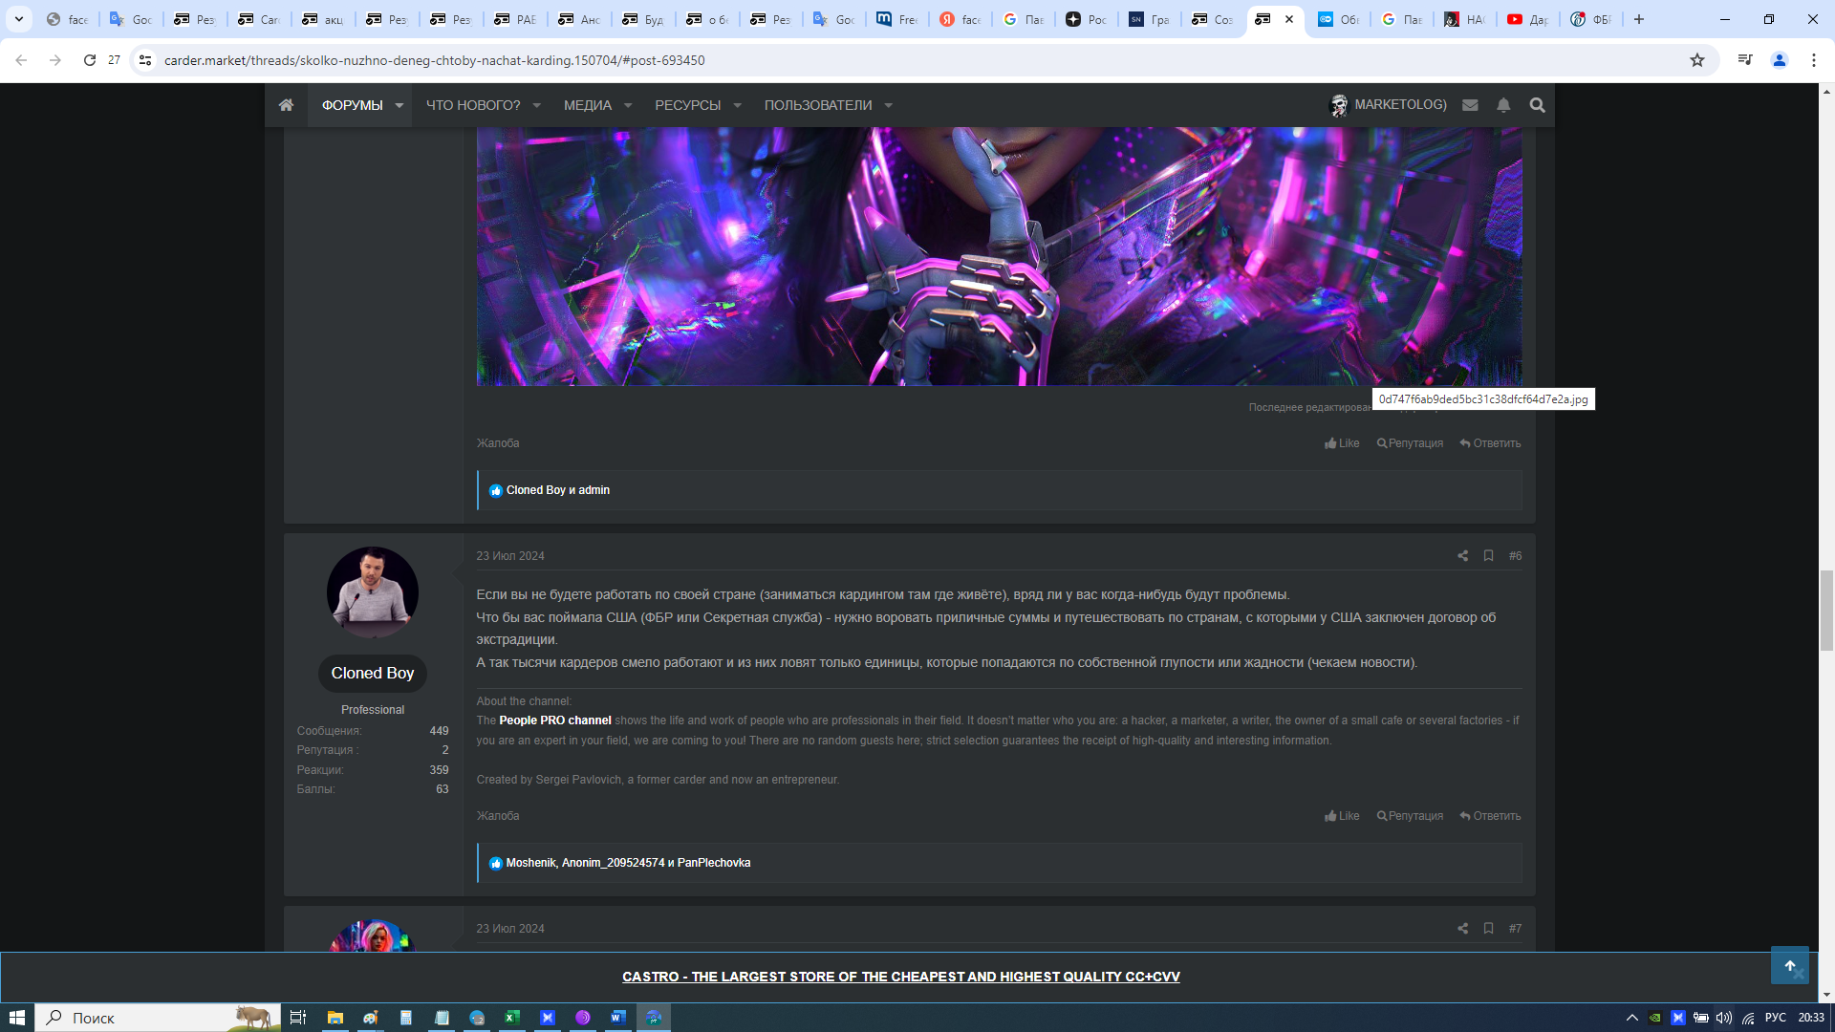The image size is (1835, 1032).
Task: Click the forum search magnifier icon
Action: [1537, 105]
